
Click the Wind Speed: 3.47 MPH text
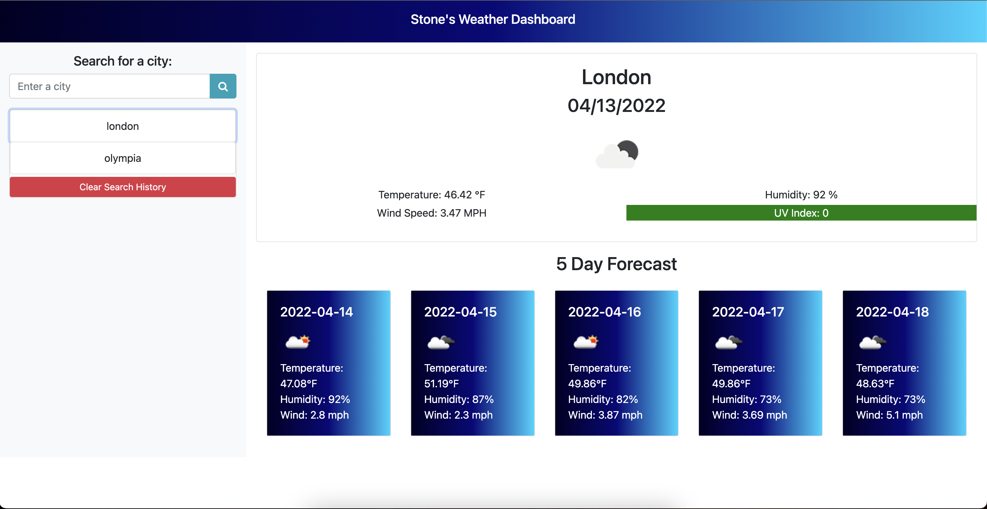click(x=431, y=213)
